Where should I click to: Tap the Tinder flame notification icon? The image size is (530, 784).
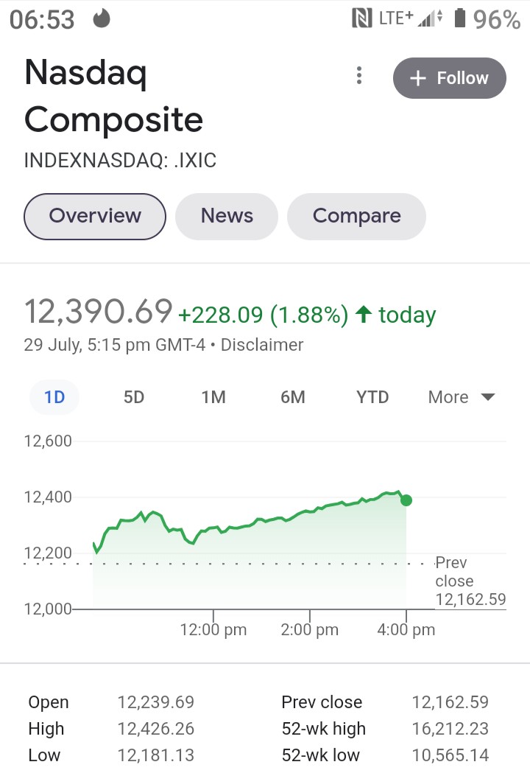(x=102, y=19)
